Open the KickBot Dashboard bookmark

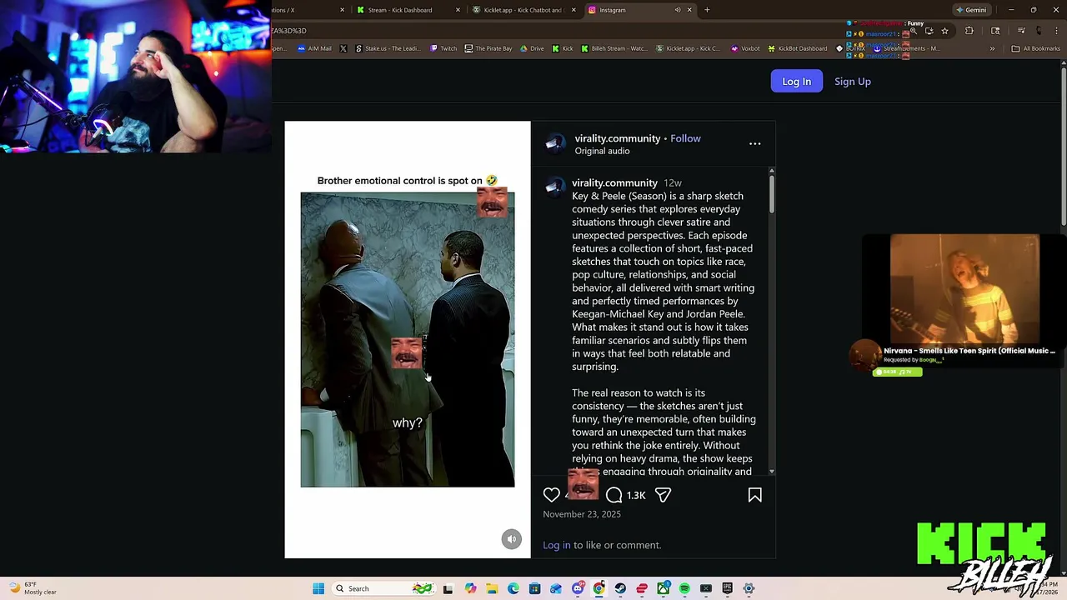[798, 48]
